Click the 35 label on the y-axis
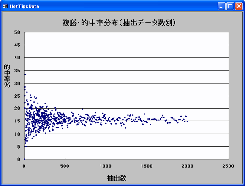Screen dimensions: 245x186 pos(17,71)
